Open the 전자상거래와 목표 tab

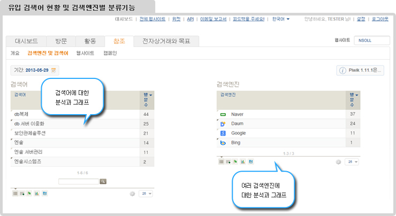166,41
